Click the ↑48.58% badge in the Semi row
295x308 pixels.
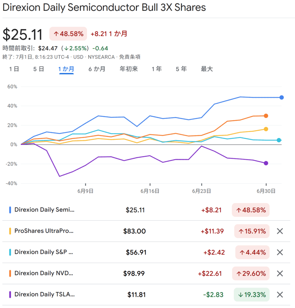[251, 210]
